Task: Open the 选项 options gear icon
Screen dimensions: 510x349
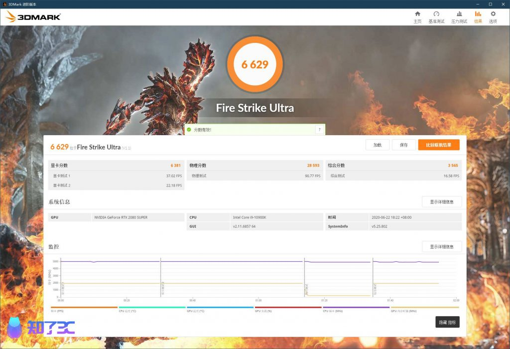Action: [493, 13]
